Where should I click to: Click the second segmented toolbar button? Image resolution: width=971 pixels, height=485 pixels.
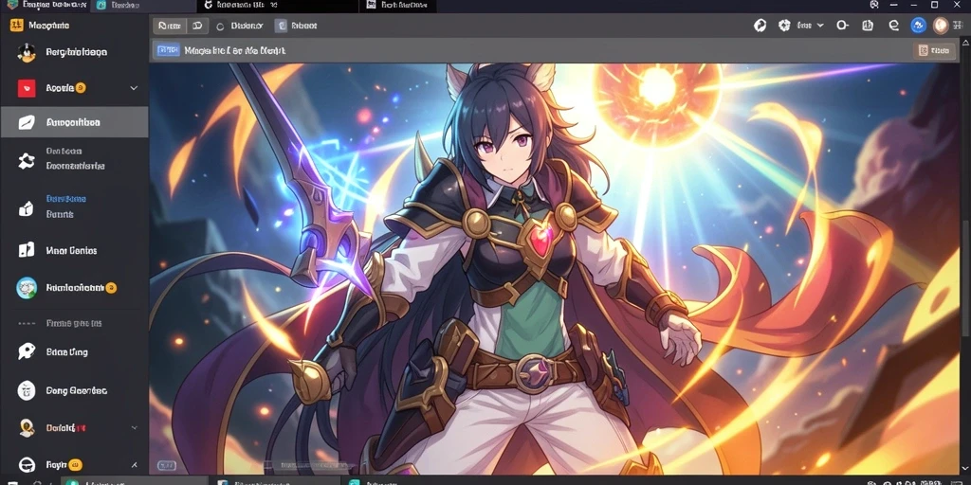click(197, 26)
